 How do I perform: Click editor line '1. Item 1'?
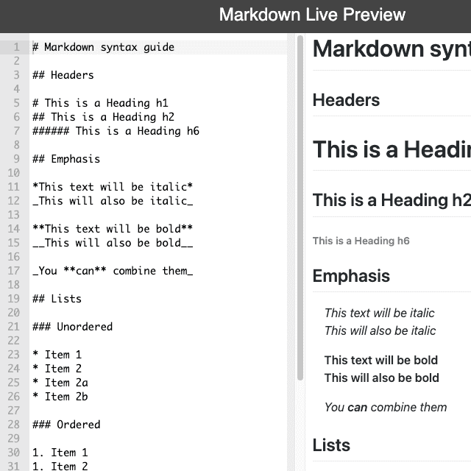[60, 453]
